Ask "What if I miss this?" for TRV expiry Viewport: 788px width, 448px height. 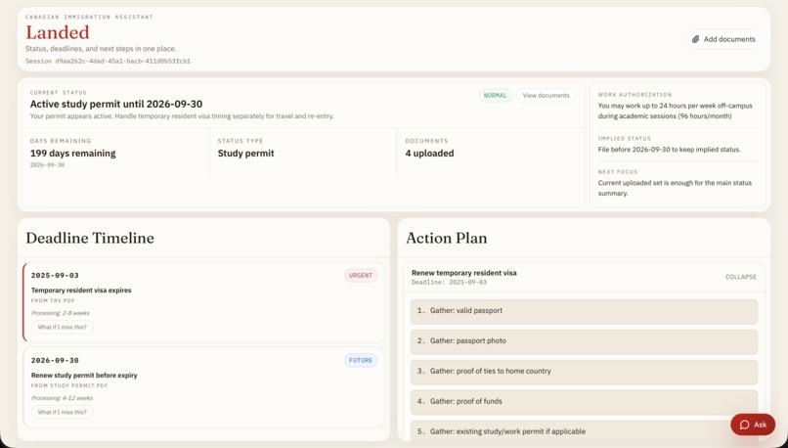point(63,327)
